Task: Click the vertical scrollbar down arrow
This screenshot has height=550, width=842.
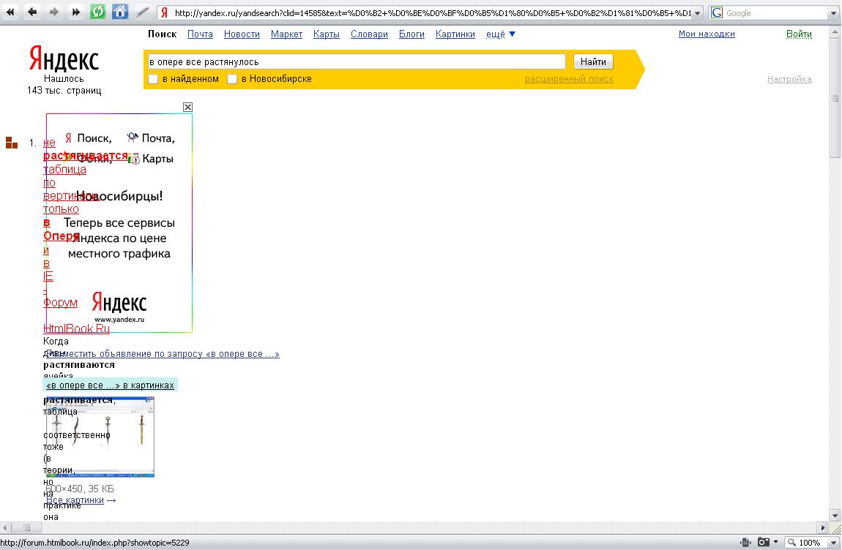Action: pos(835,515)
